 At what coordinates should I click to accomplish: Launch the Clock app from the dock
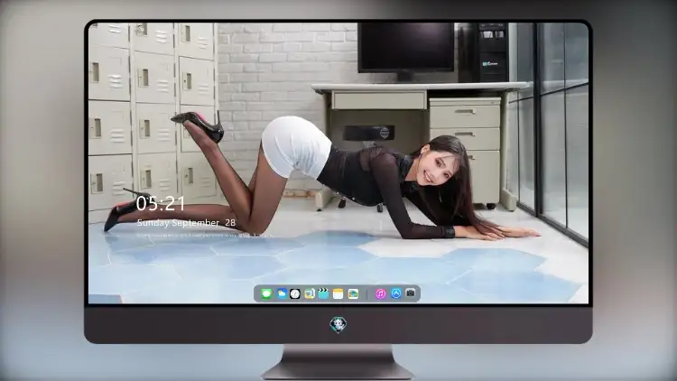pos(295,293)
